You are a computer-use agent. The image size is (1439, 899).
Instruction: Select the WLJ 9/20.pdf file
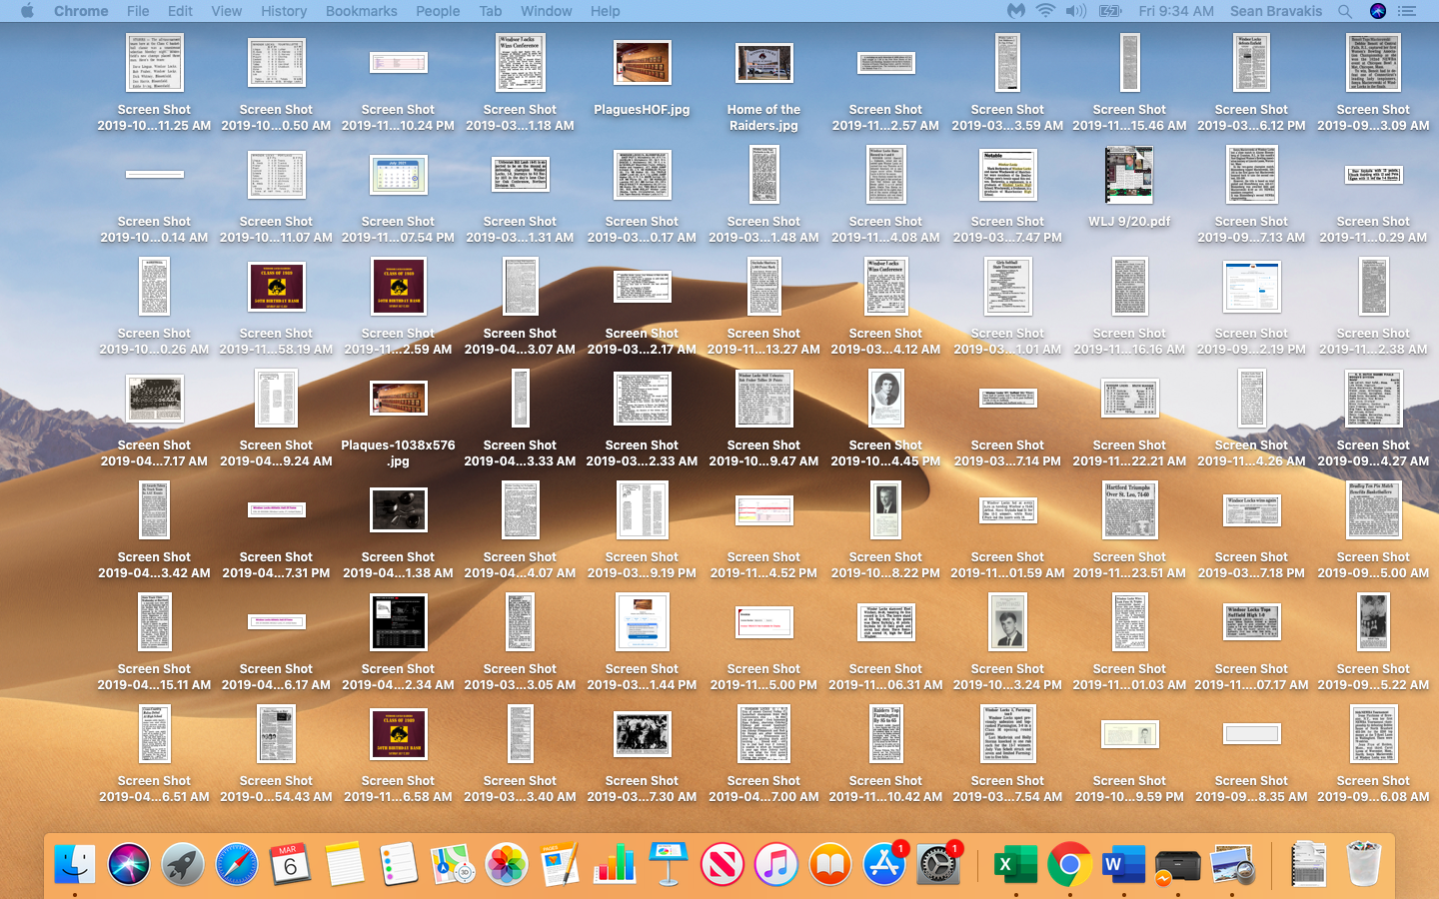click(1129, 175)
